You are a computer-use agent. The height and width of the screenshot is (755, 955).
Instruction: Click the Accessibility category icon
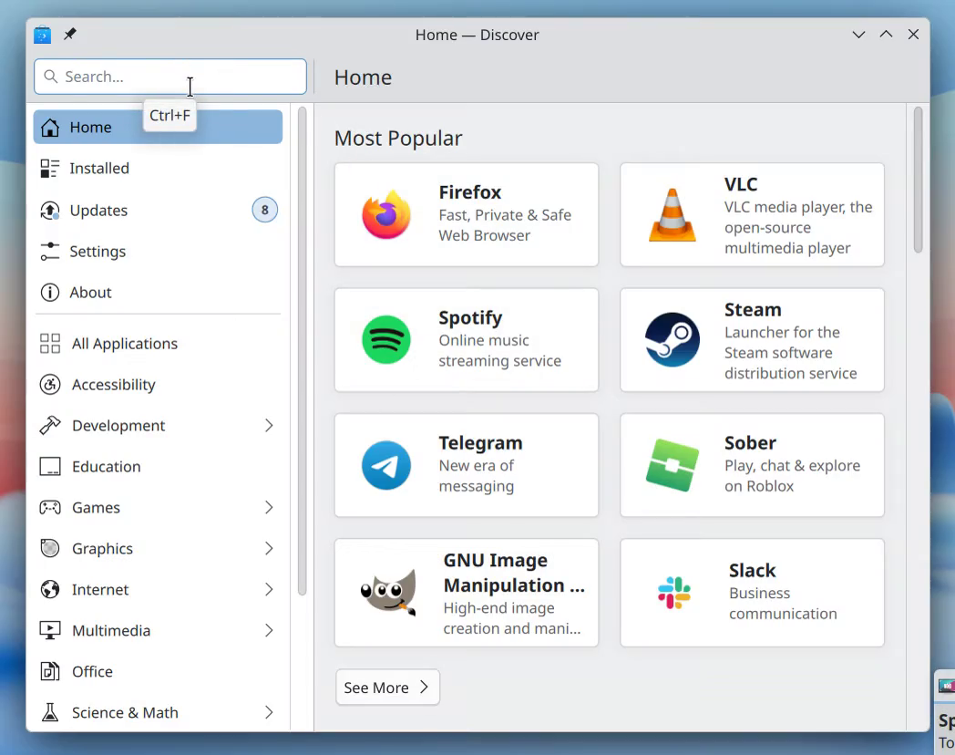coord(50,385)
